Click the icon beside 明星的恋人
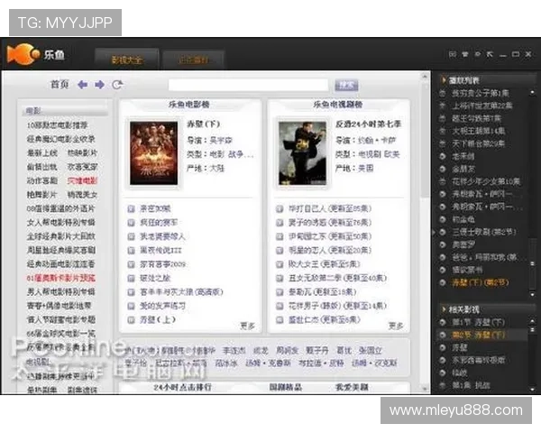This screenshot has width=541, height=433. click(x=280, y=251)
